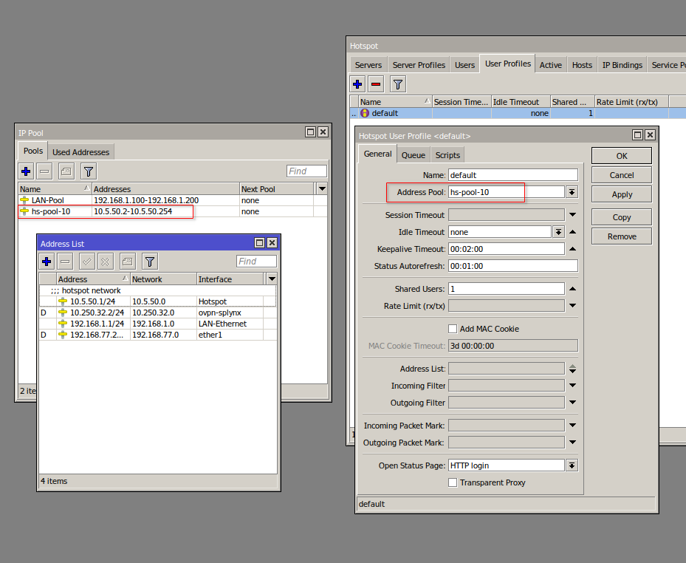The height and width of the screenshot is (563, 686).
Task: Expand the Session Timeout field arrow
Action: tap(572, 215)
